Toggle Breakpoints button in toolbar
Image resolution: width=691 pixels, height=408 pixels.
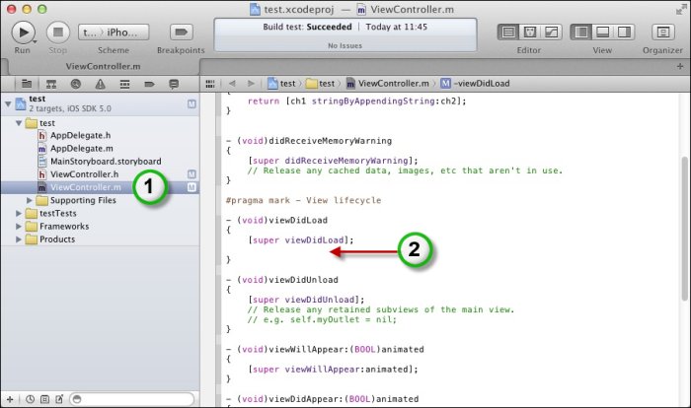click(x=181, y=33)
